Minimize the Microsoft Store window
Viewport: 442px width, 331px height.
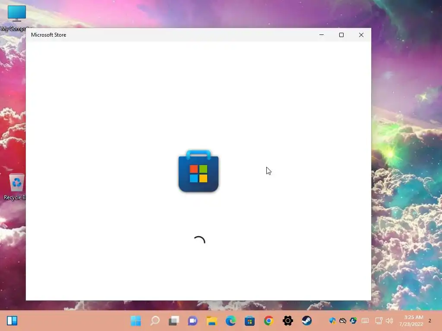[x=321, y=35]
